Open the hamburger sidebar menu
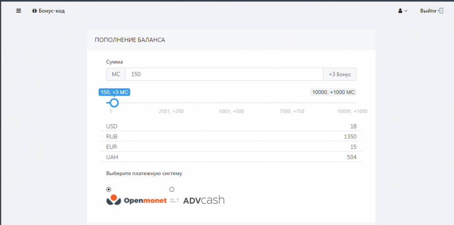The height and width of the screenshot is (225, 454). click(x=19, y=11)
